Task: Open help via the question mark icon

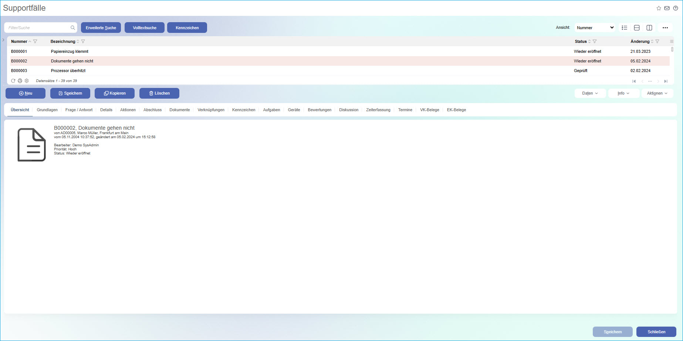Action: coord(676,8)
